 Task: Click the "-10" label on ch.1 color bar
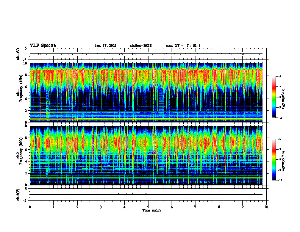pos(280,118)
